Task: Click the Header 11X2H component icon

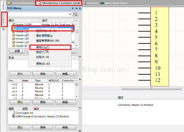Action: [13, 24]
